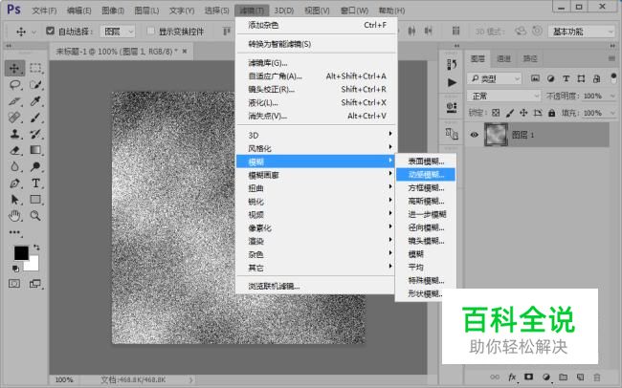
Task: Open the 类型 filter dropdown
Action: 495,79
